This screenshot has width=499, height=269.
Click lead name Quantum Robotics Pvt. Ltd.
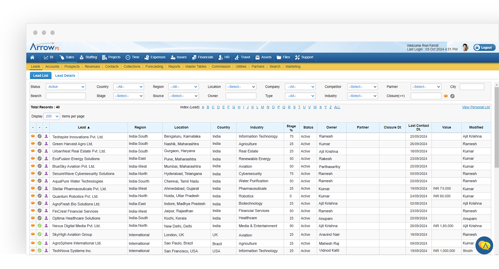click(75, 196)
